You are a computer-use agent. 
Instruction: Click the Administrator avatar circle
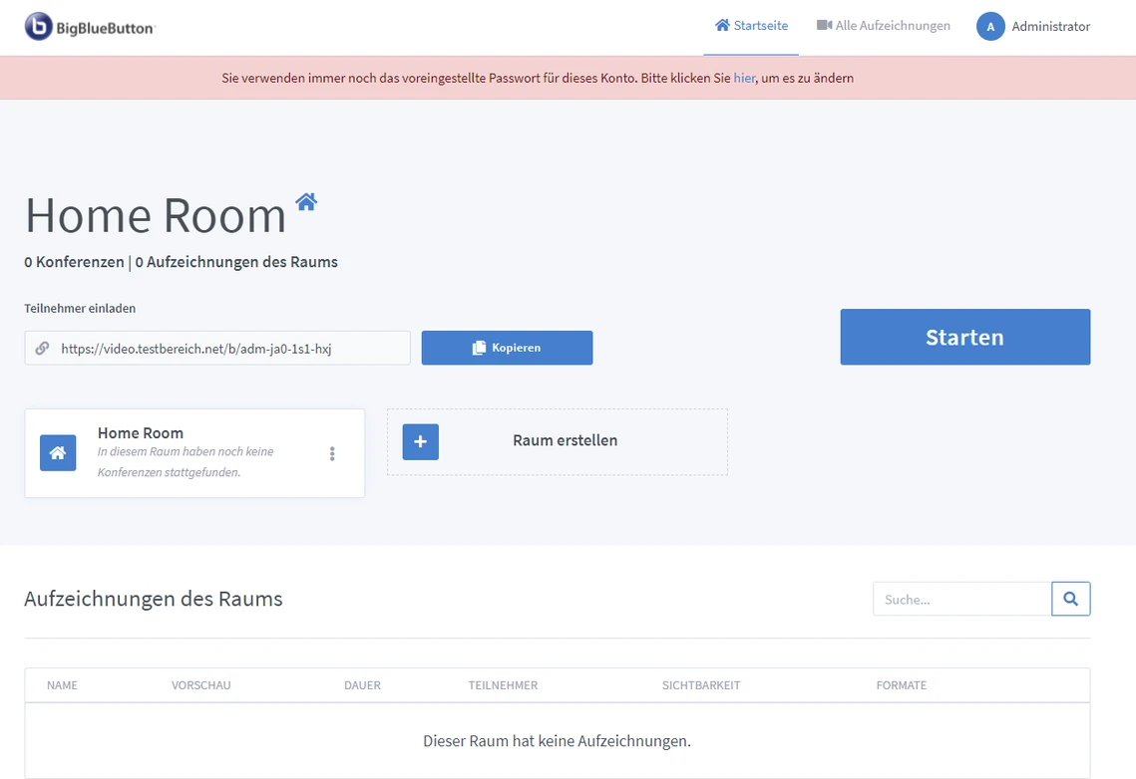pos(989,27)
